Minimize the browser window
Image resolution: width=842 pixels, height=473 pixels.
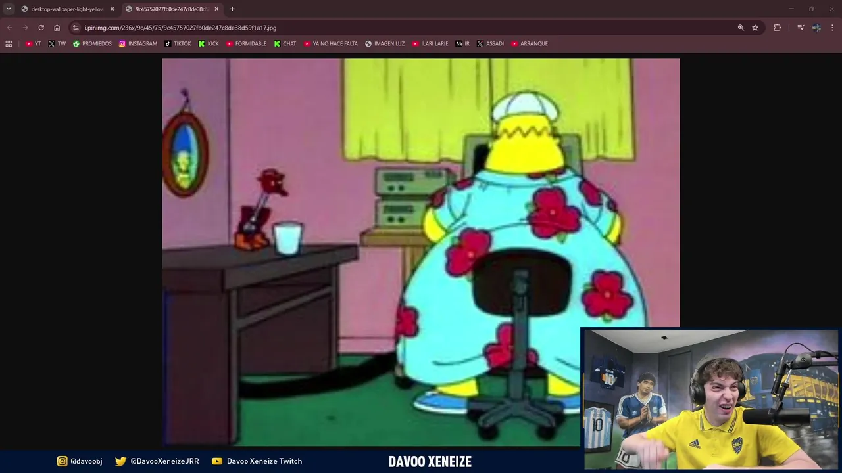(791, 9)
